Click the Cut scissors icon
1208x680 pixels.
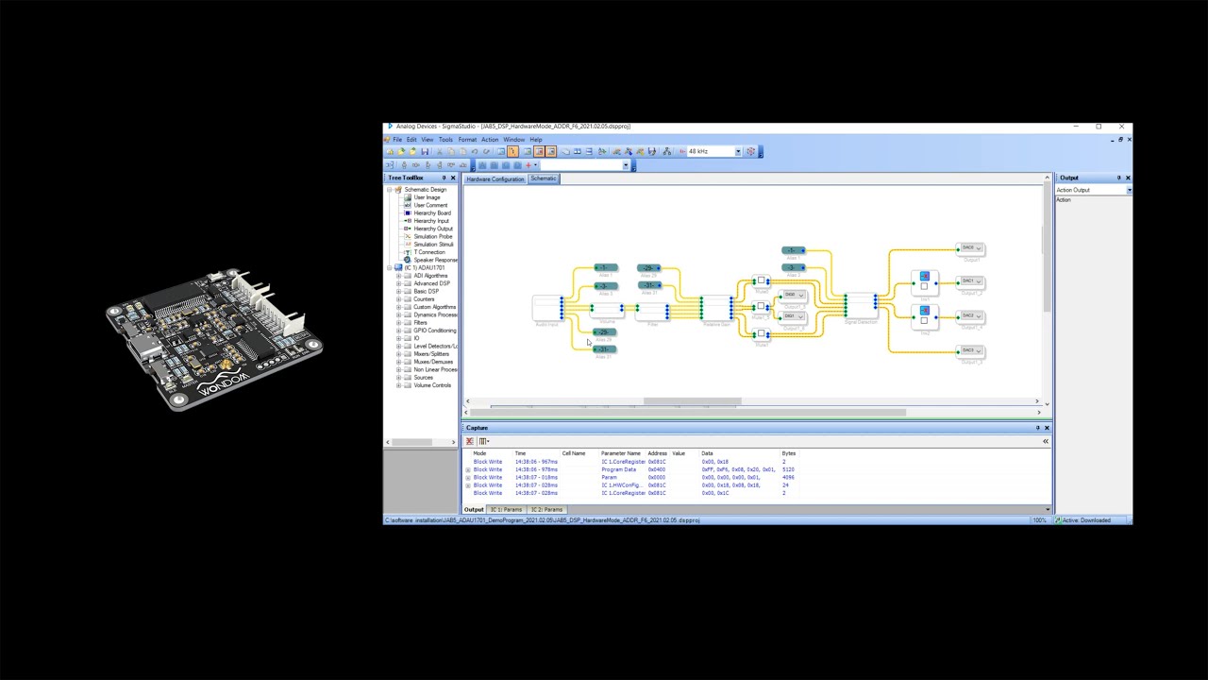[x=439, y=151]
